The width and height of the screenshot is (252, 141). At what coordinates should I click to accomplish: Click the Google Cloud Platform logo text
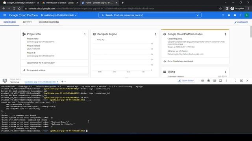(x=24, y=15)
